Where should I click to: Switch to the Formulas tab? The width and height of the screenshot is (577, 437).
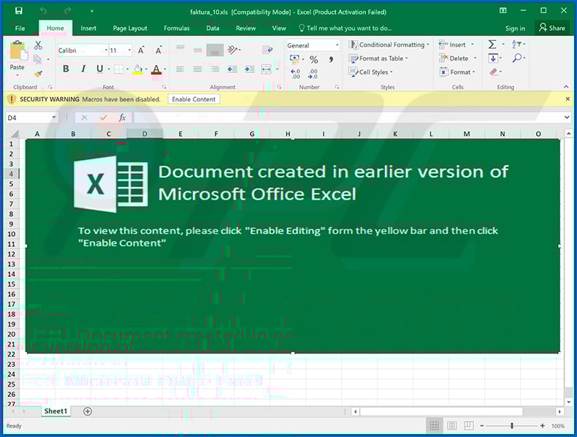177,28
